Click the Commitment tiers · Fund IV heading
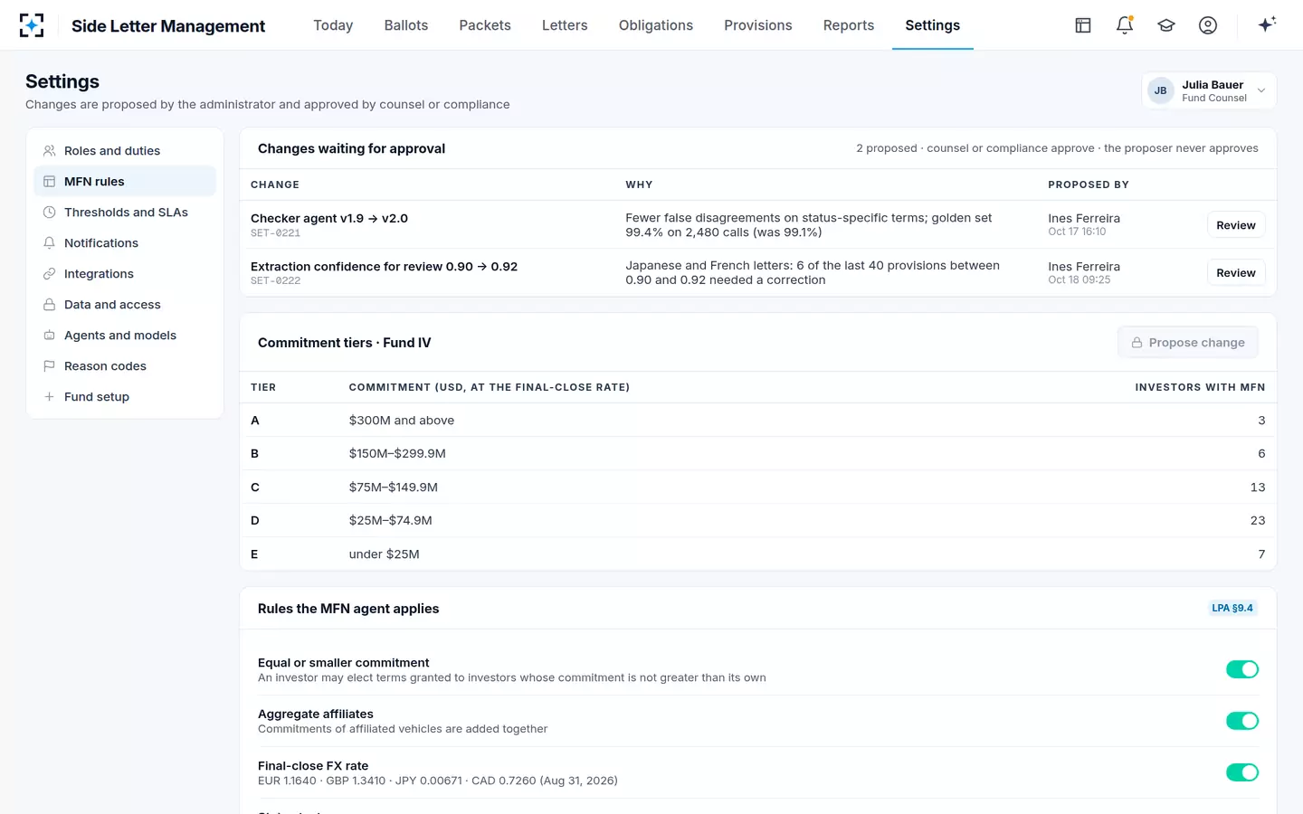This screenshot has height=814, width=1303. click(x=345, y=343)
